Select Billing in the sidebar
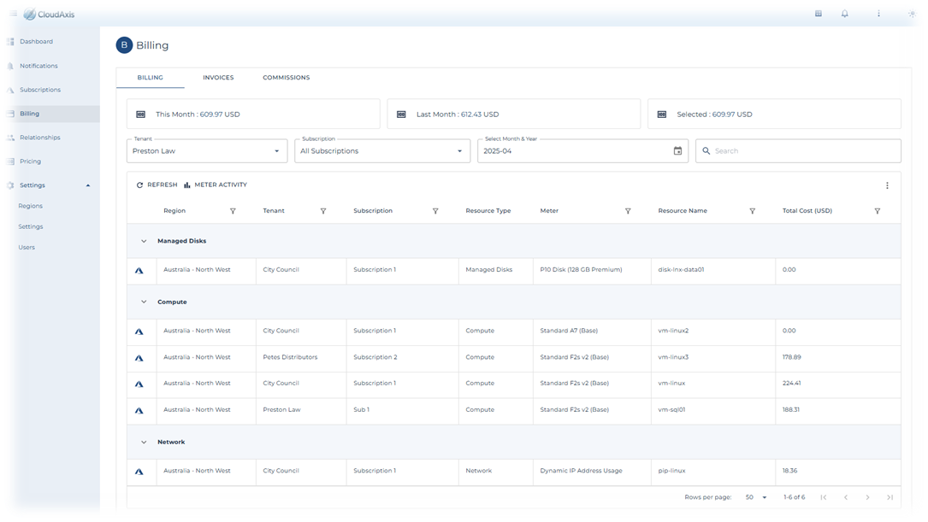This screenshot has height=522, width=928. coord(50,114)
